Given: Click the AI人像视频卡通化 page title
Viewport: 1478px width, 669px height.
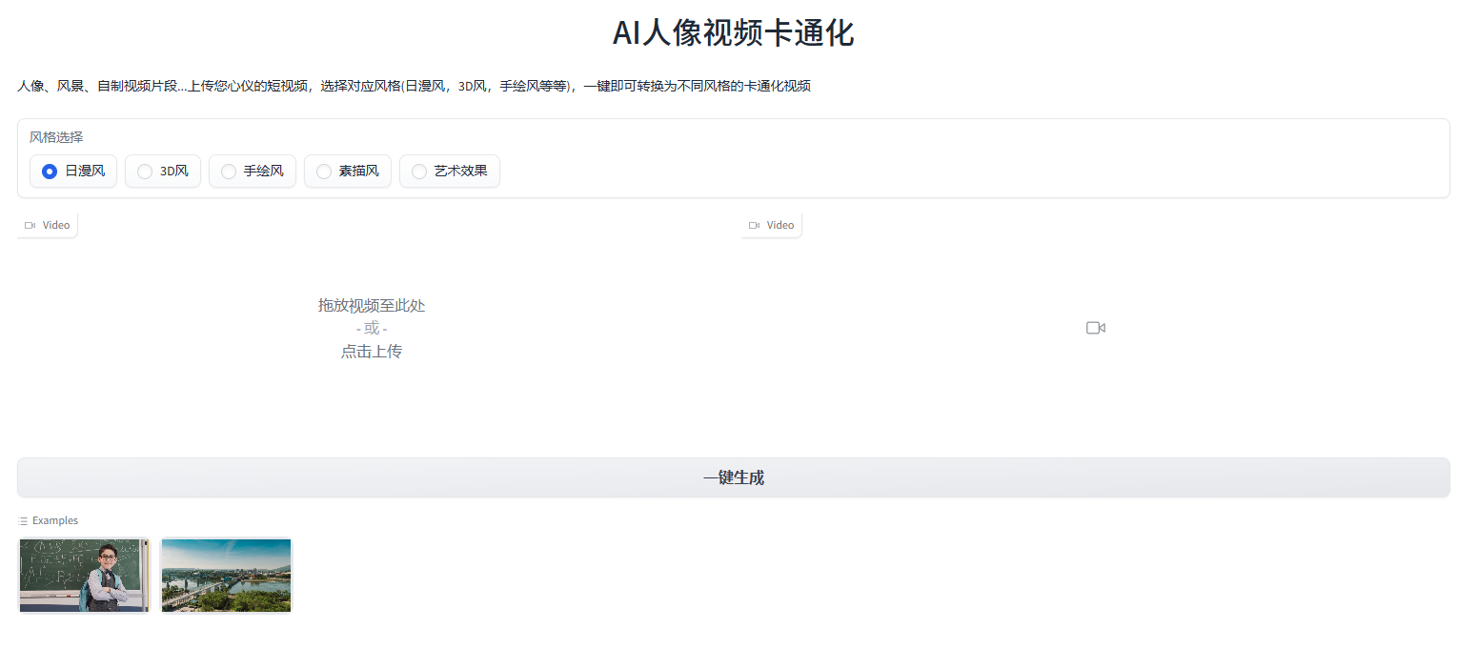Looking at the screenshot, I should [733, 33].
